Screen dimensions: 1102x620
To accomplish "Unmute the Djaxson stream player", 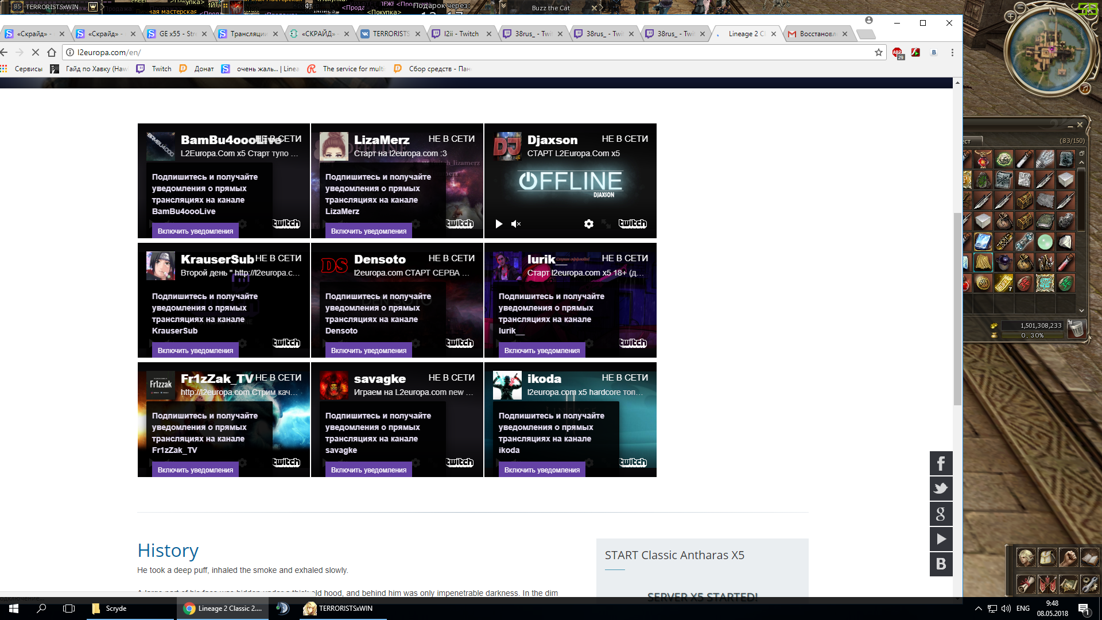I will (515, 224).
